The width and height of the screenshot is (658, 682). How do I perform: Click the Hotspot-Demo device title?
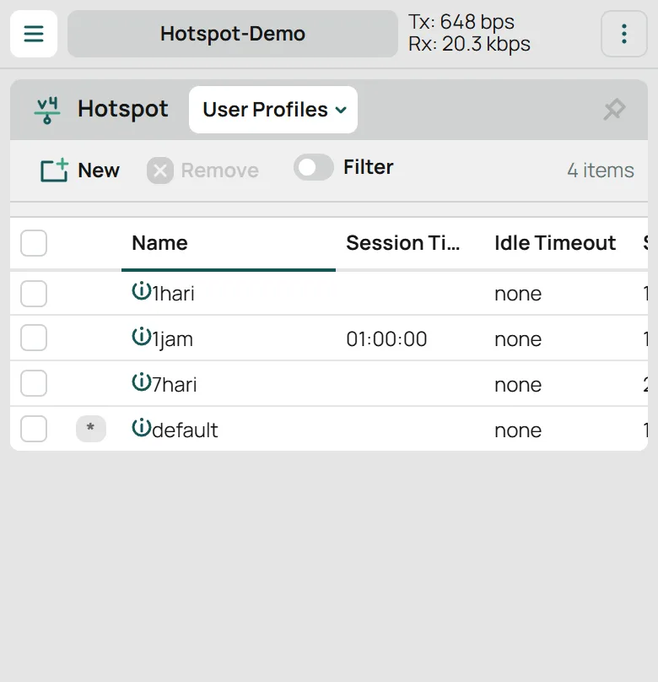(x=233, y=34)
